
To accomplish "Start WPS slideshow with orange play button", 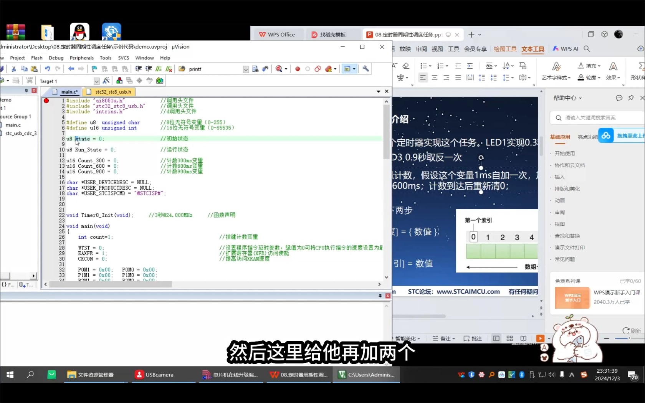I will [540, 338].
